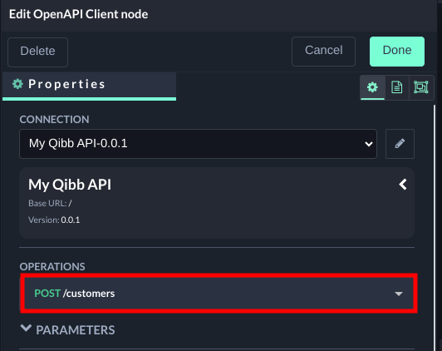Click the Edit OpenAPI Client node title
Viewport: 442px width, 351px height.
[x=78, y=14]
